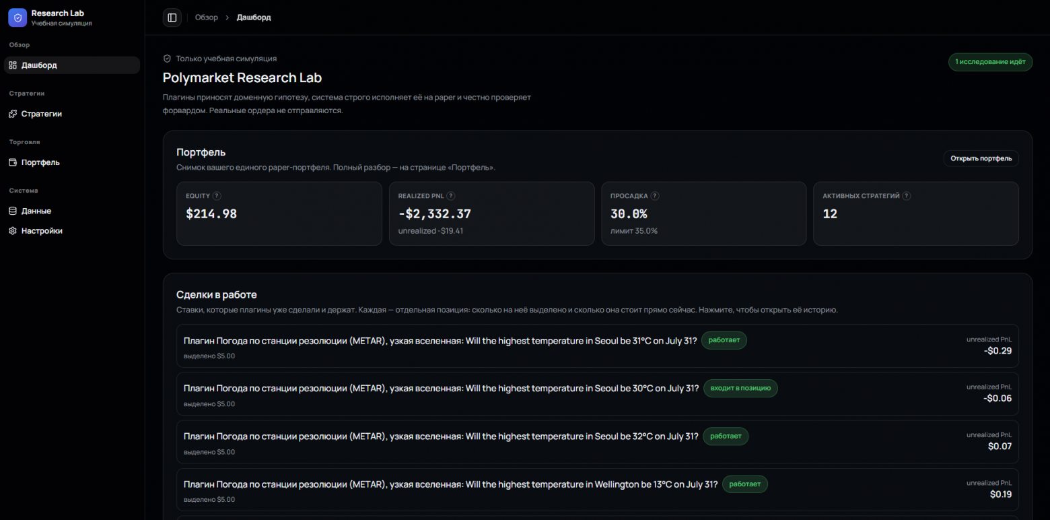Open the Seoul 30°C on July 31 position
Image resolution: width=1050 pixels, height=520 pixels.
coord(598,394)
